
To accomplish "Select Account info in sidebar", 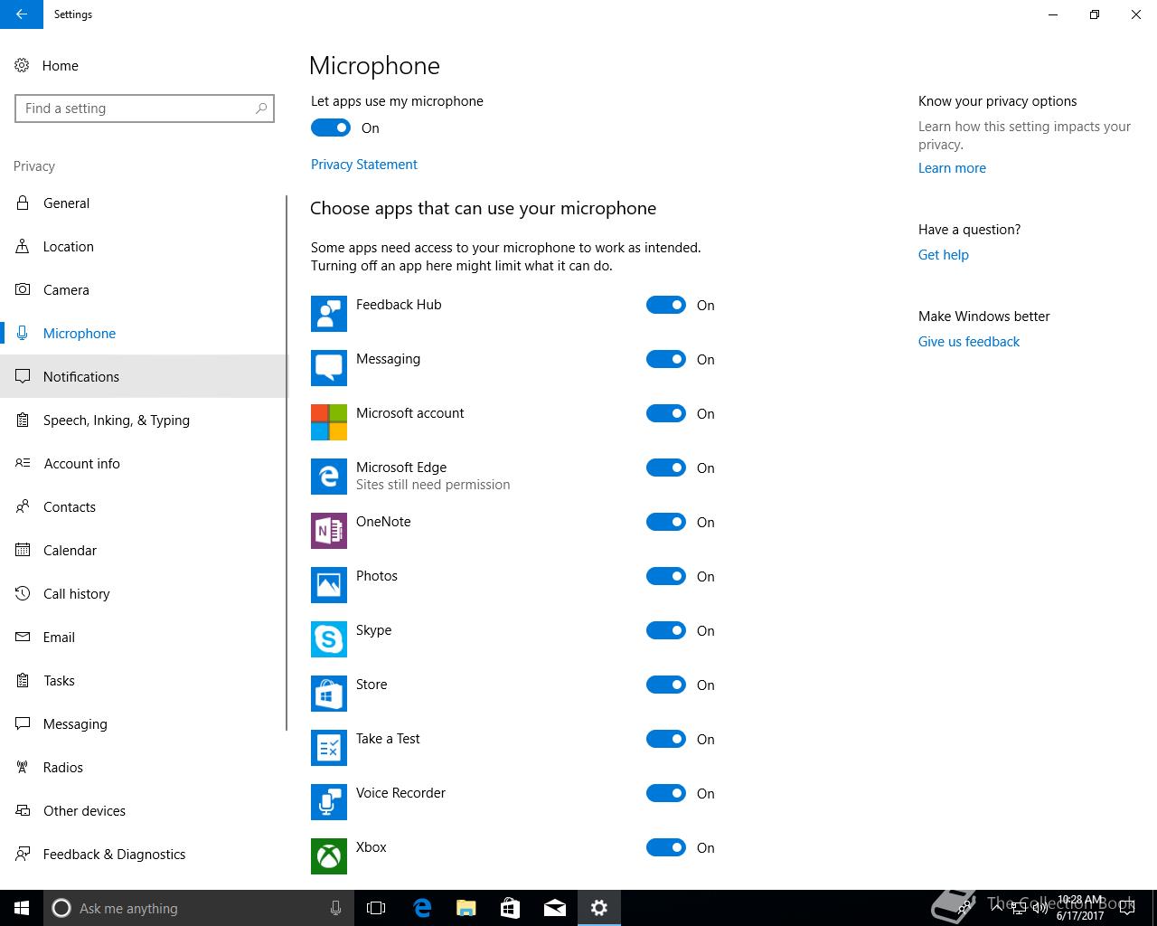I will (x=143, y=463).
